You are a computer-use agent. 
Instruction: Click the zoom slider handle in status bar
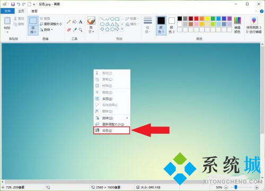click(236, 187)
